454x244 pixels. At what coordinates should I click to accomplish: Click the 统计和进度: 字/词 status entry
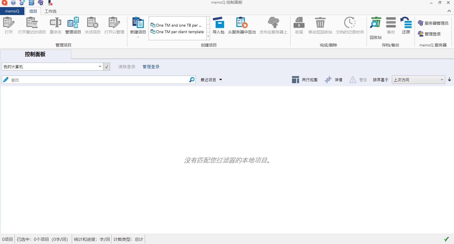(92, 239)
